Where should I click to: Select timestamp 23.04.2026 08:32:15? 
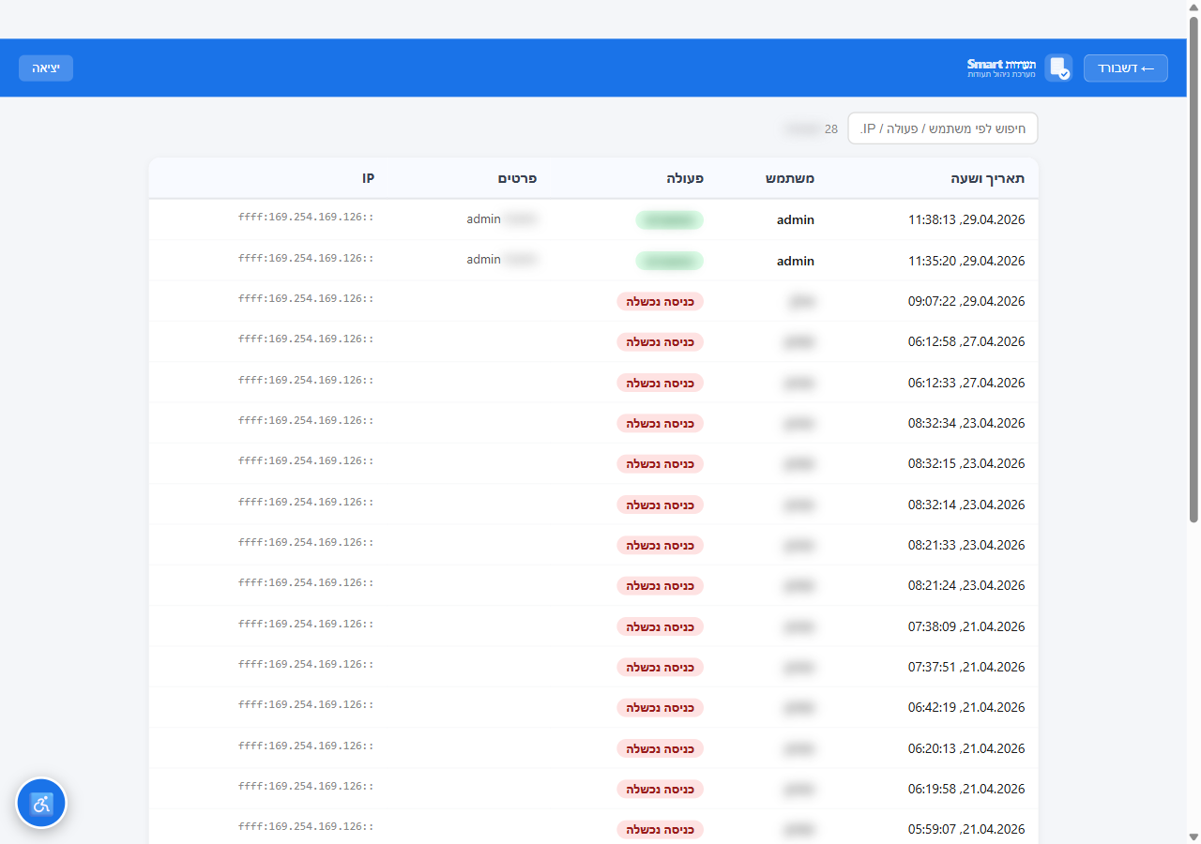click(966, 463)
